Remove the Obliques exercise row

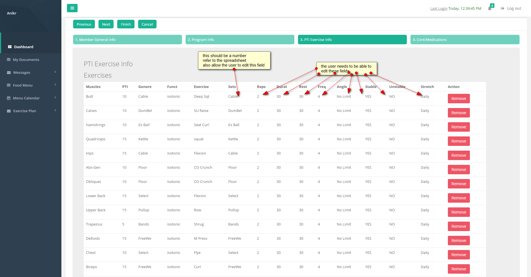click(459, 184)
